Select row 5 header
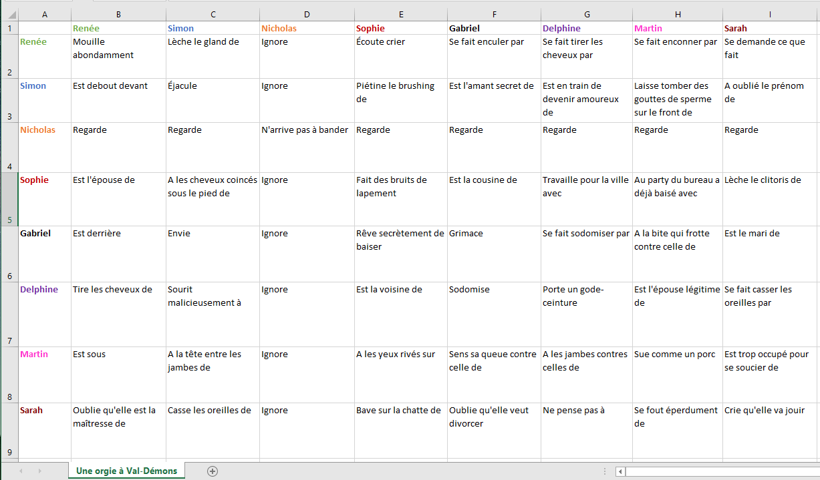Screen dimensions: 820x480 [x=9, y=199]
